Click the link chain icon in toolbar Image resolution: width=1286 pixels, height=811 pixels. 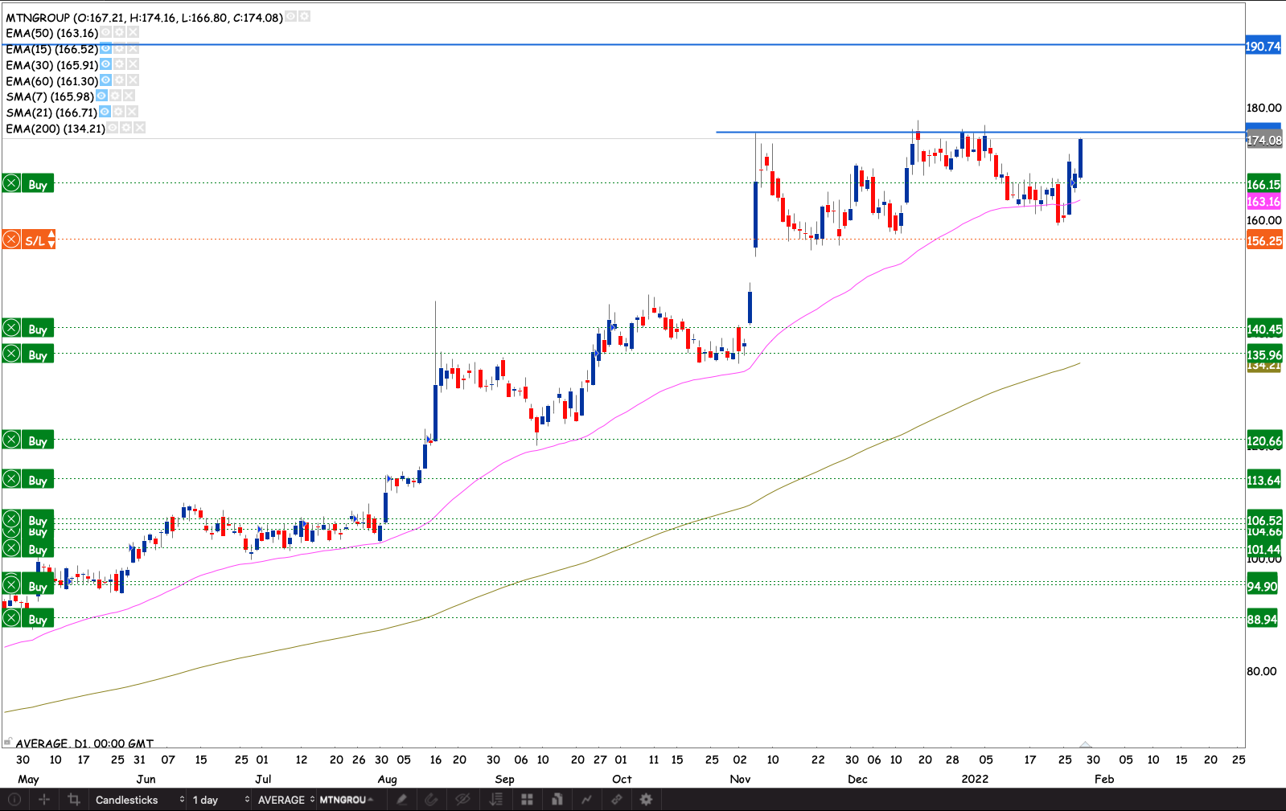tap(616, 799)
